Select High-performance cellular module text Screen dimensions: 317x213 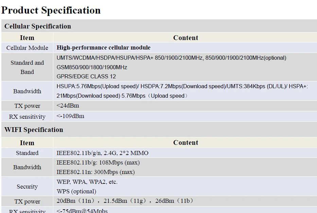pos(104,47)
